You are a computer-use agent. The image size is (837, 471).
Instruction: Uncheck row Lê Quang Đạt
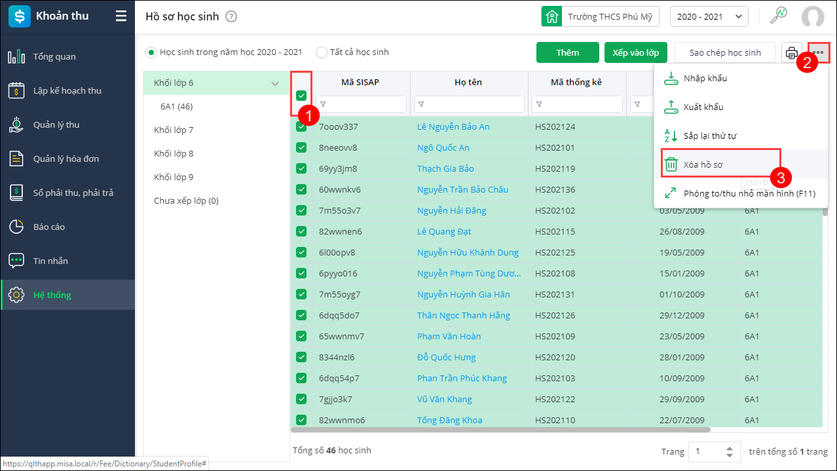click(301, 231)
